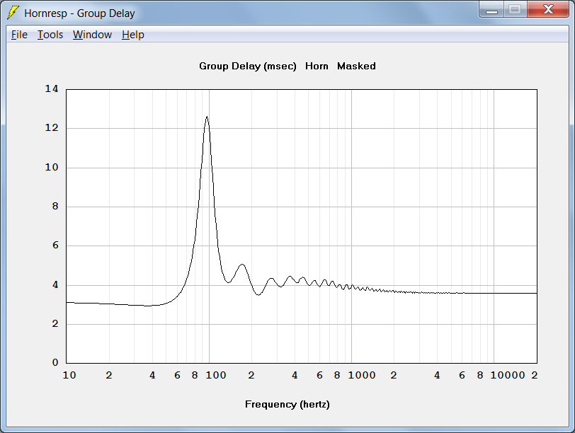575x433 pixels.
Task: Click the '10000' frequency axis tick label
Action: (508, 375)
